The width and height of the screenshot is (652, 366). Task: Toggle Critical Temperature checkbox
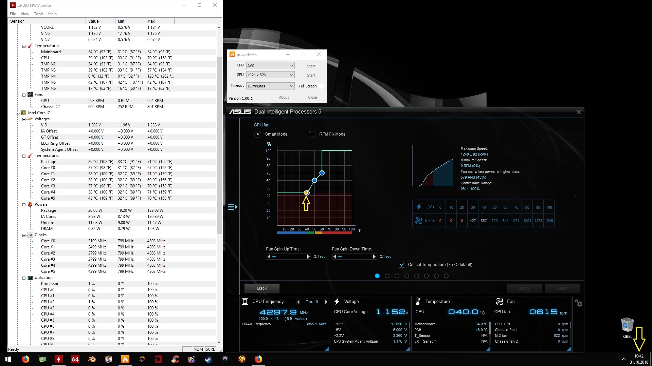pos(402,265)
